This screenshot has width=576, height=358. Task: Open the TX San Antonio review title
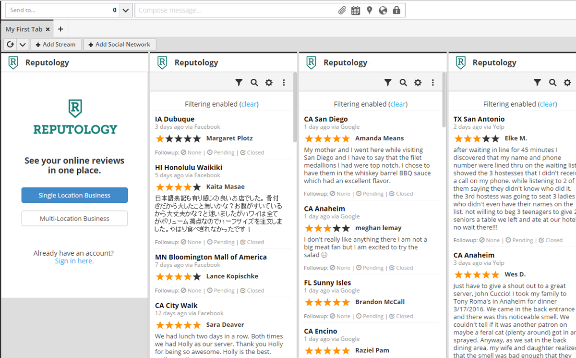479,119
